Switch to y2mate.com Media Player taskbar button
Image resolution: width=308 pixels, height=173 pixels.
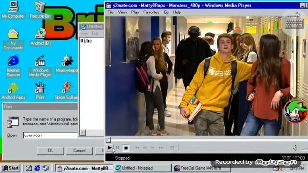[x=84, y=168]
